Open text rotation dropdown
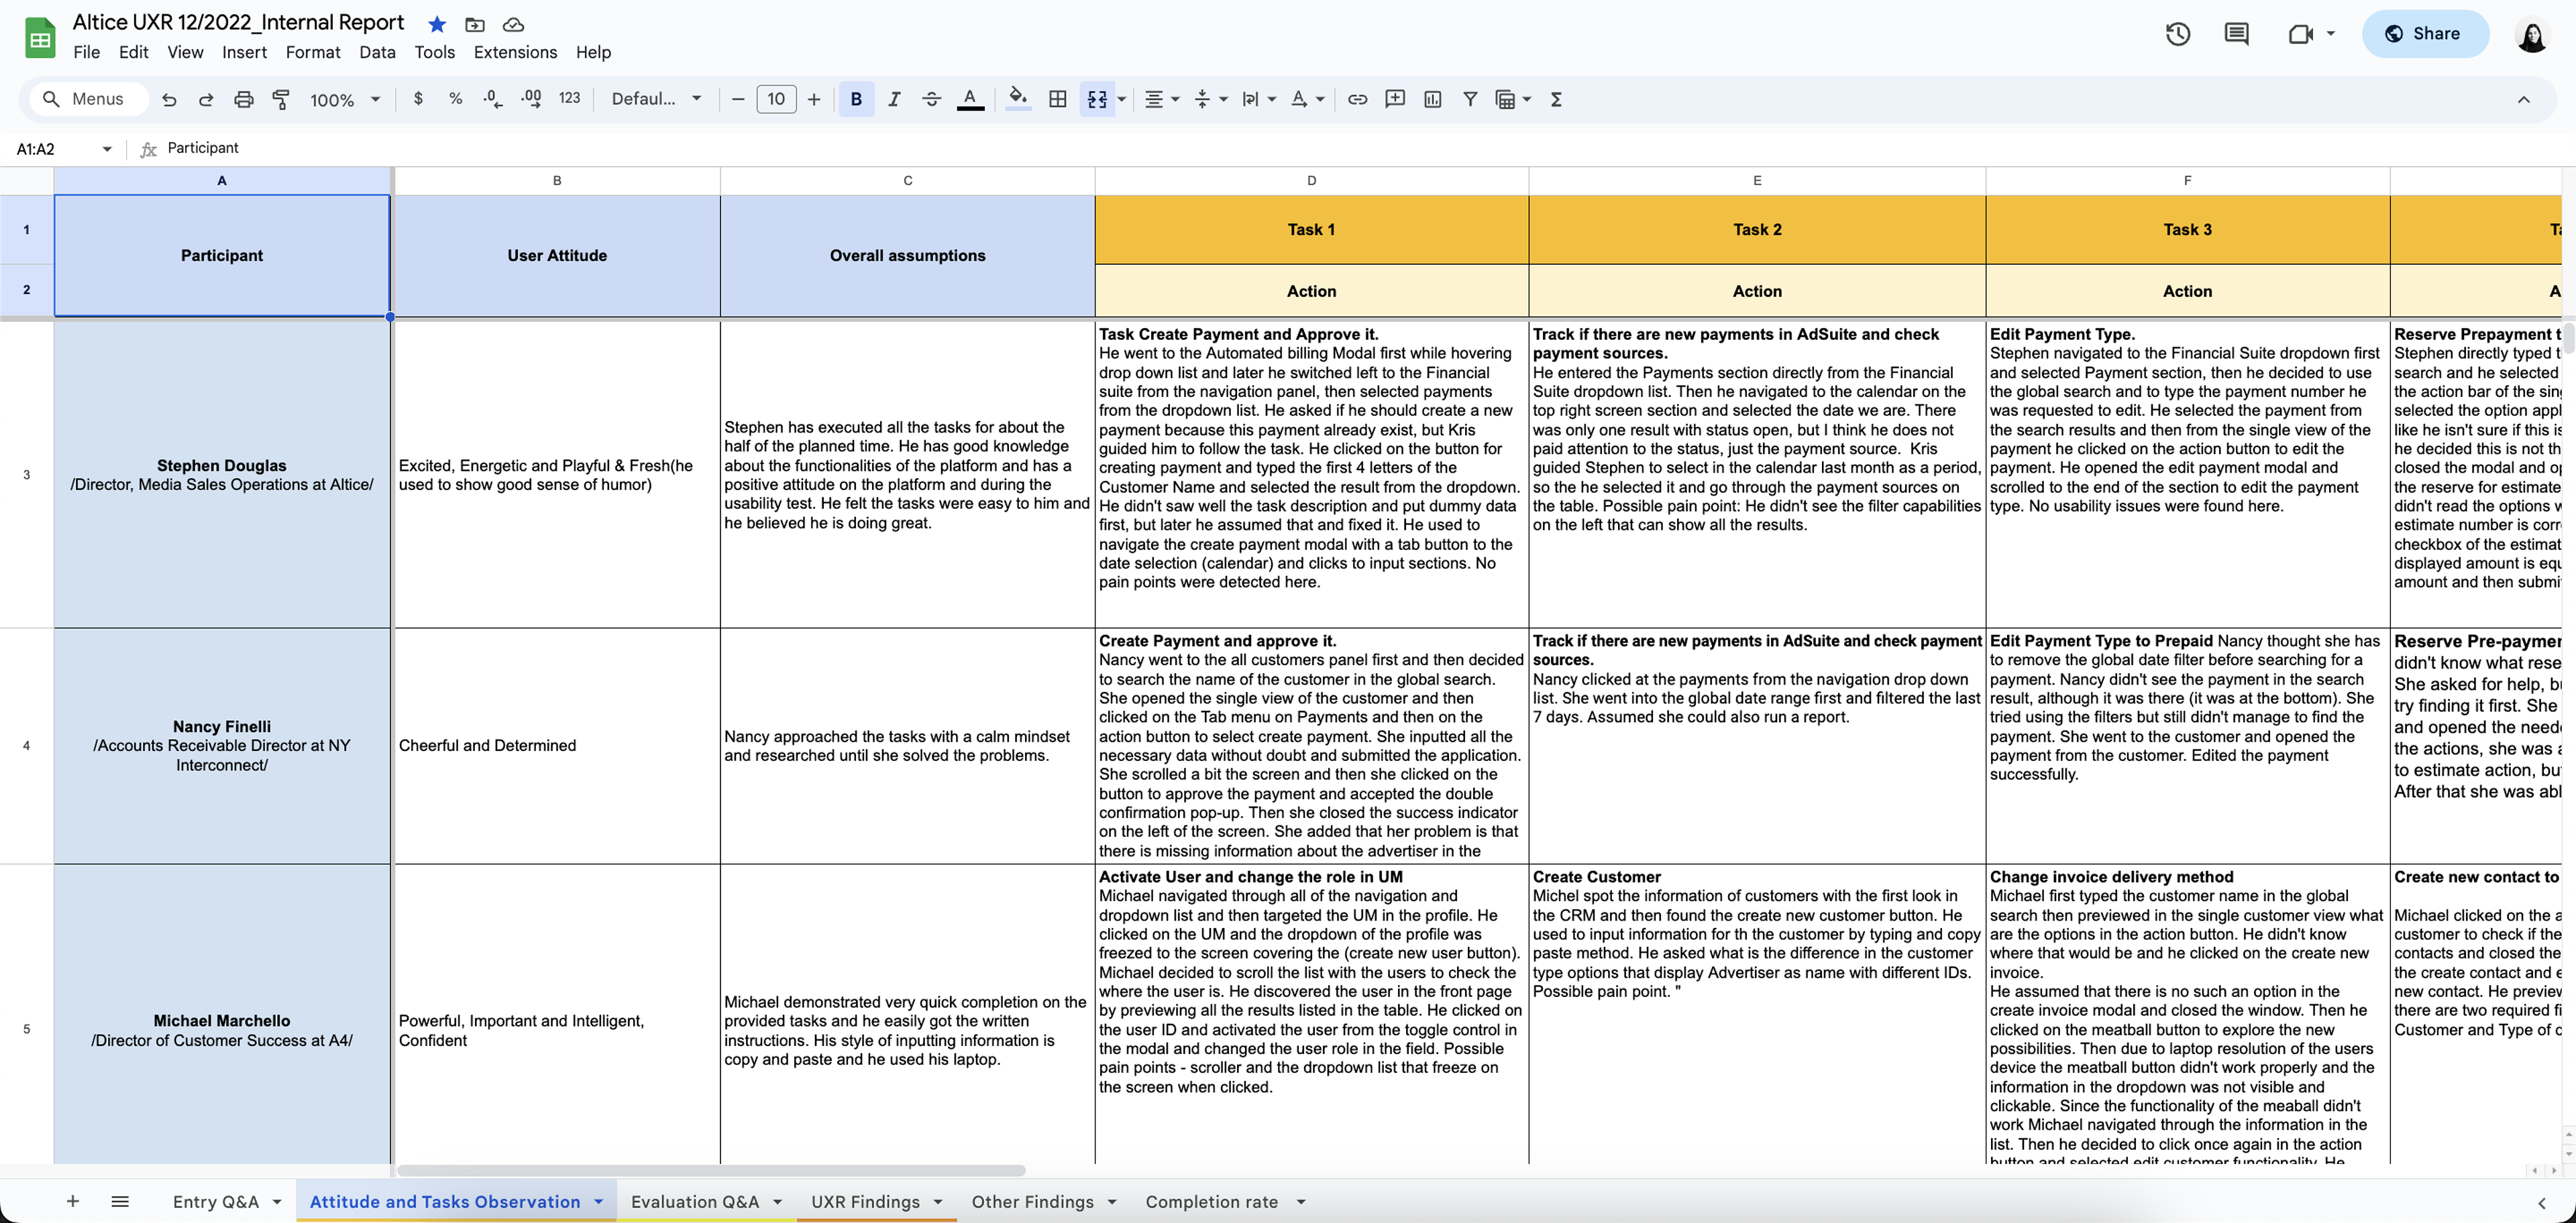2576x1223 pixels. [x=1307, y=99]
